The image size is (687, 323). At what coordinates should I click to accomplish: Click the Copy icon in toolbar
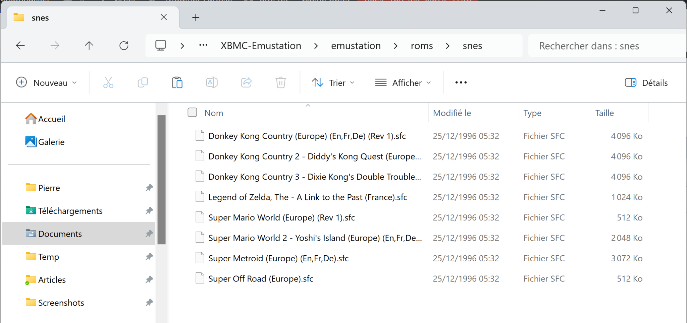point(143,82)
